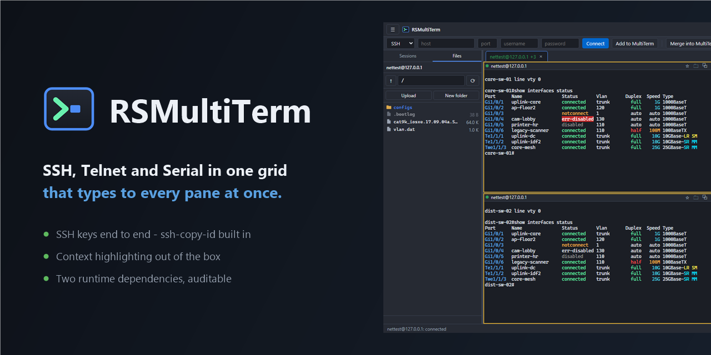Click the cat9k_iosxe file icon
711x355 pixels.
click(x=389, y=122)
